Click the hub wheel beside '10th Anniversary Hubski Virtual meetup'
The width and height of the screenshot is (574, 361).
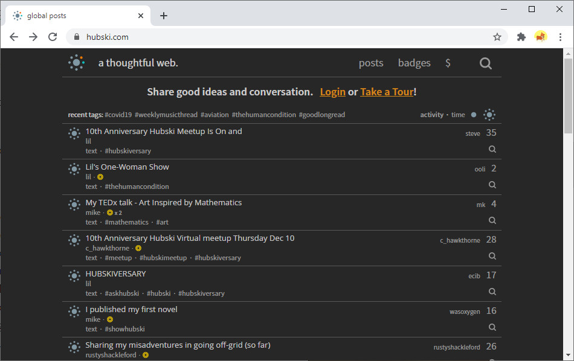coord(74,240)
